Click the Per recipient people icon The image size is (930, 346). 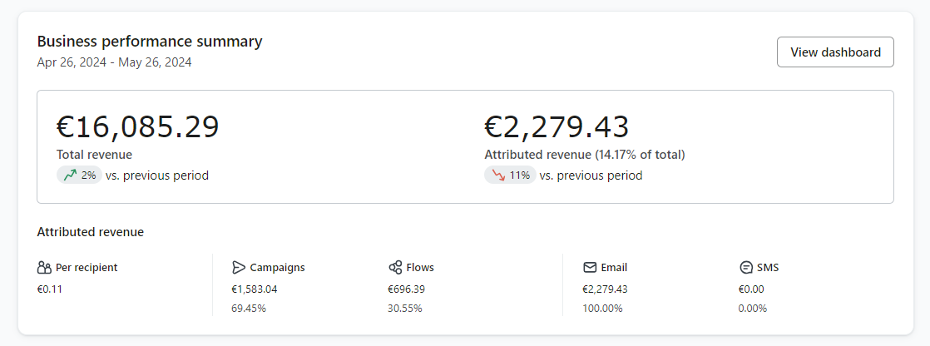(45, 268)
